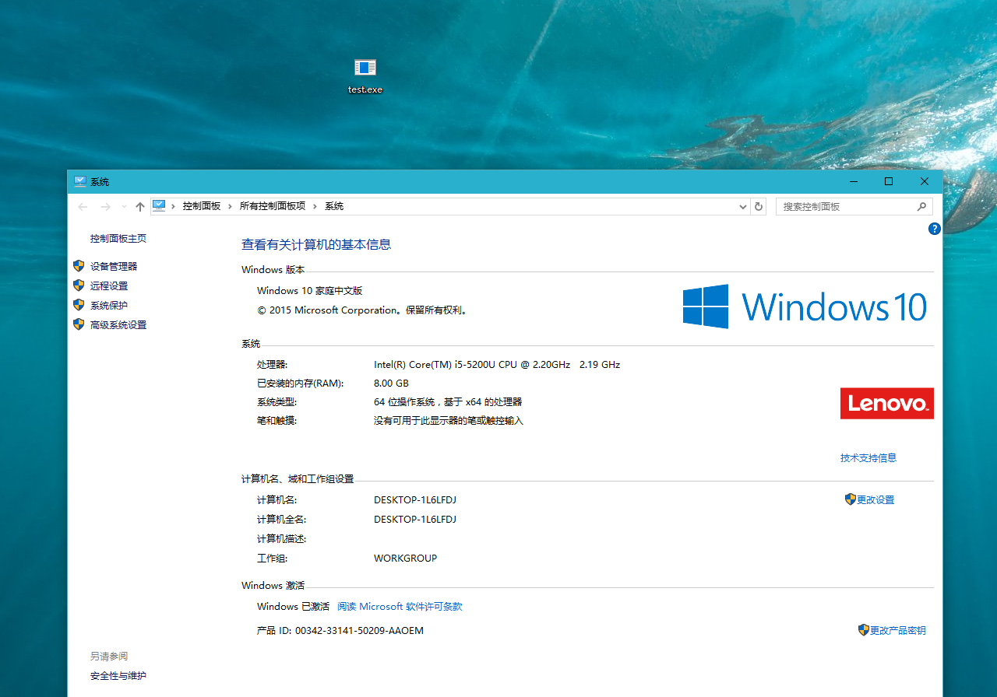Expand the chevron after 控制面板
997x697 pixels.
(230, 206)
